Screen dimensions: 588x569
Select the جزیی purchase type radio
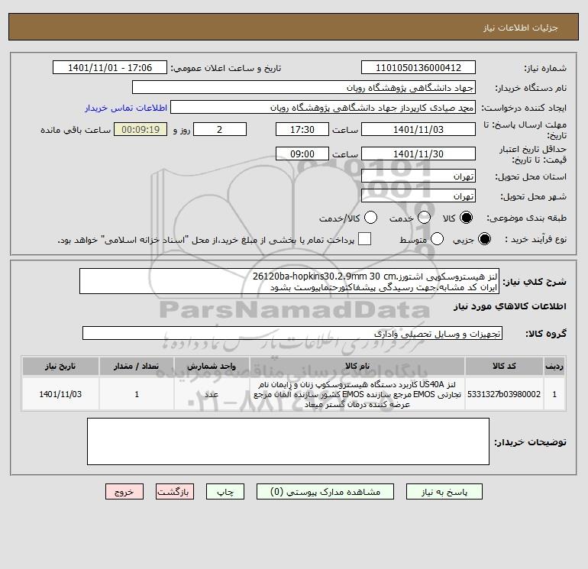point(484,239)
